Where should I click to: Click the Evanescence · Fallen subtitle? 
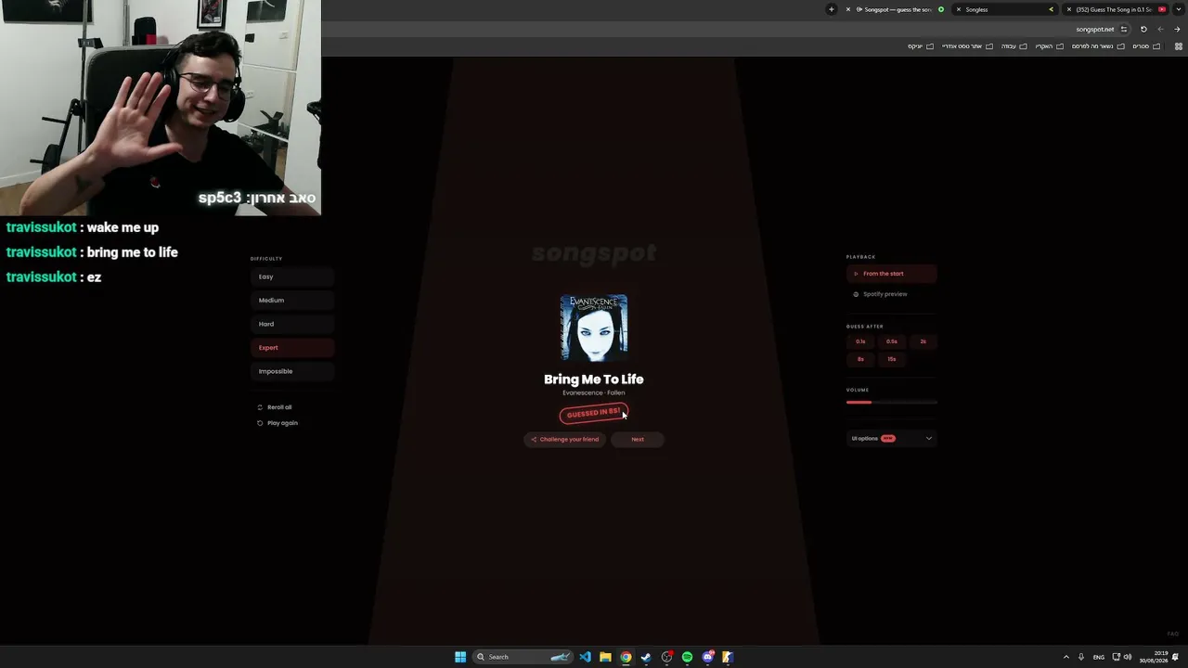click(594, 392)
